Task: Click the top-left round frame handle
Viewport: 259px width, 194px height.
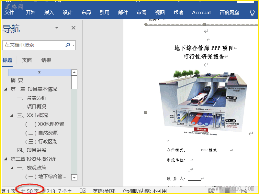Action: 146,25
